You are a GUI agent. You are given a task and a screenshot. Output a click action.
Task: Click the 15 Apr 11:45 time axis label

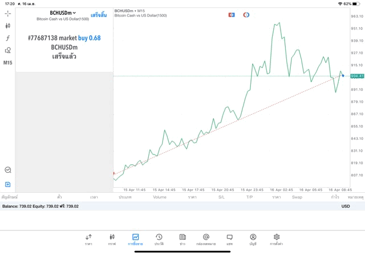pos(135,190)
